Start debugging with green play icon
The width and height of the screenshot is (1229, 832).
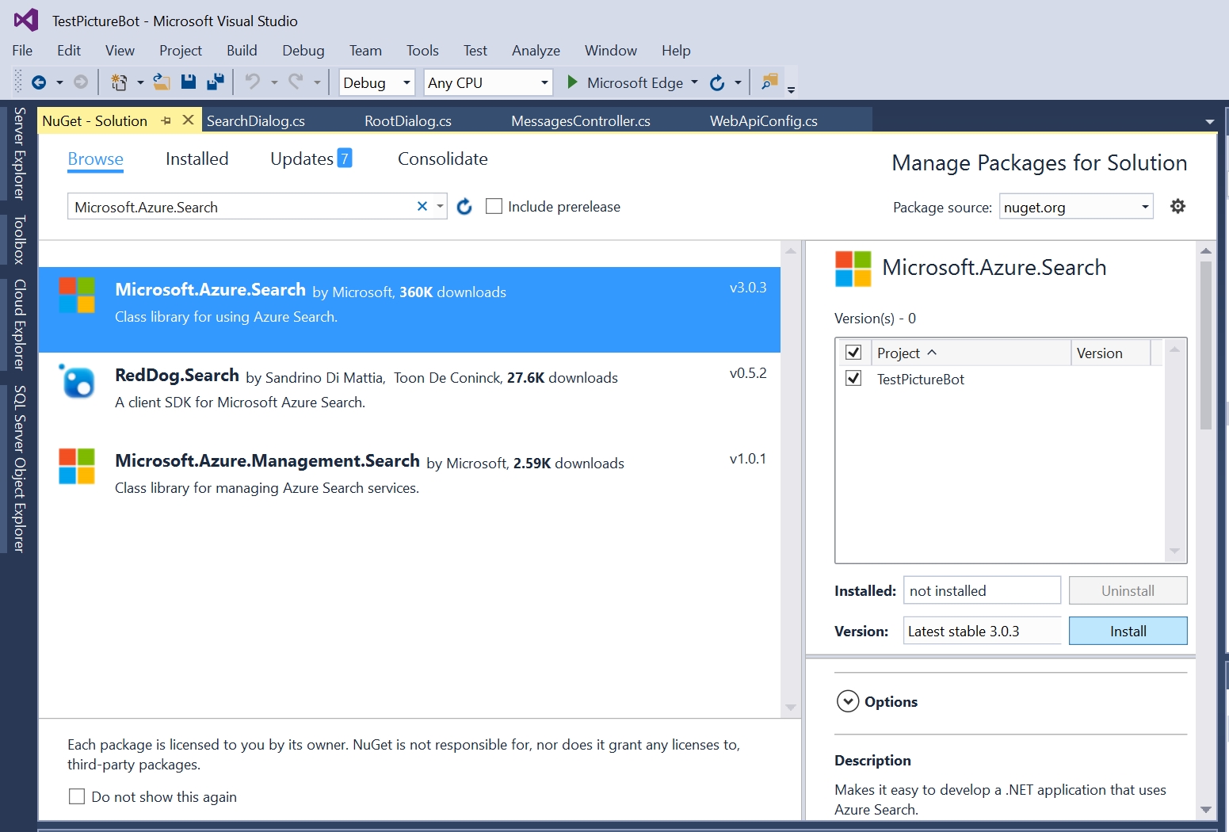pos(572,82)
